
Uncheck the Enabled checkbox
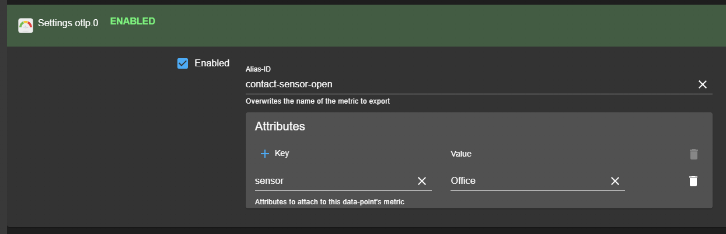[x=183, y=63]
